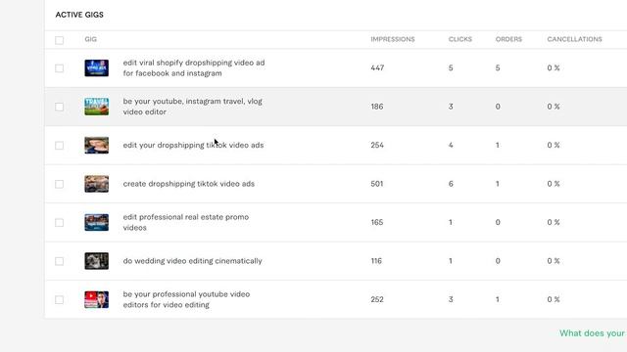Tick the select-all checkbox in the header

[59, 40]
